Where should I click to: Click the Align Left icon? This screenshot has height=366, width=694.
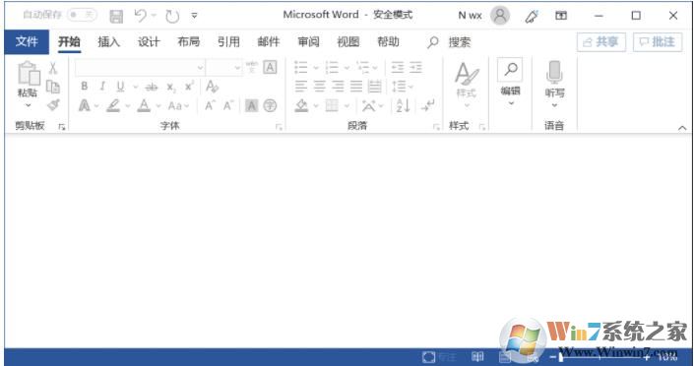pyautogui.click(x=301, y=87)
